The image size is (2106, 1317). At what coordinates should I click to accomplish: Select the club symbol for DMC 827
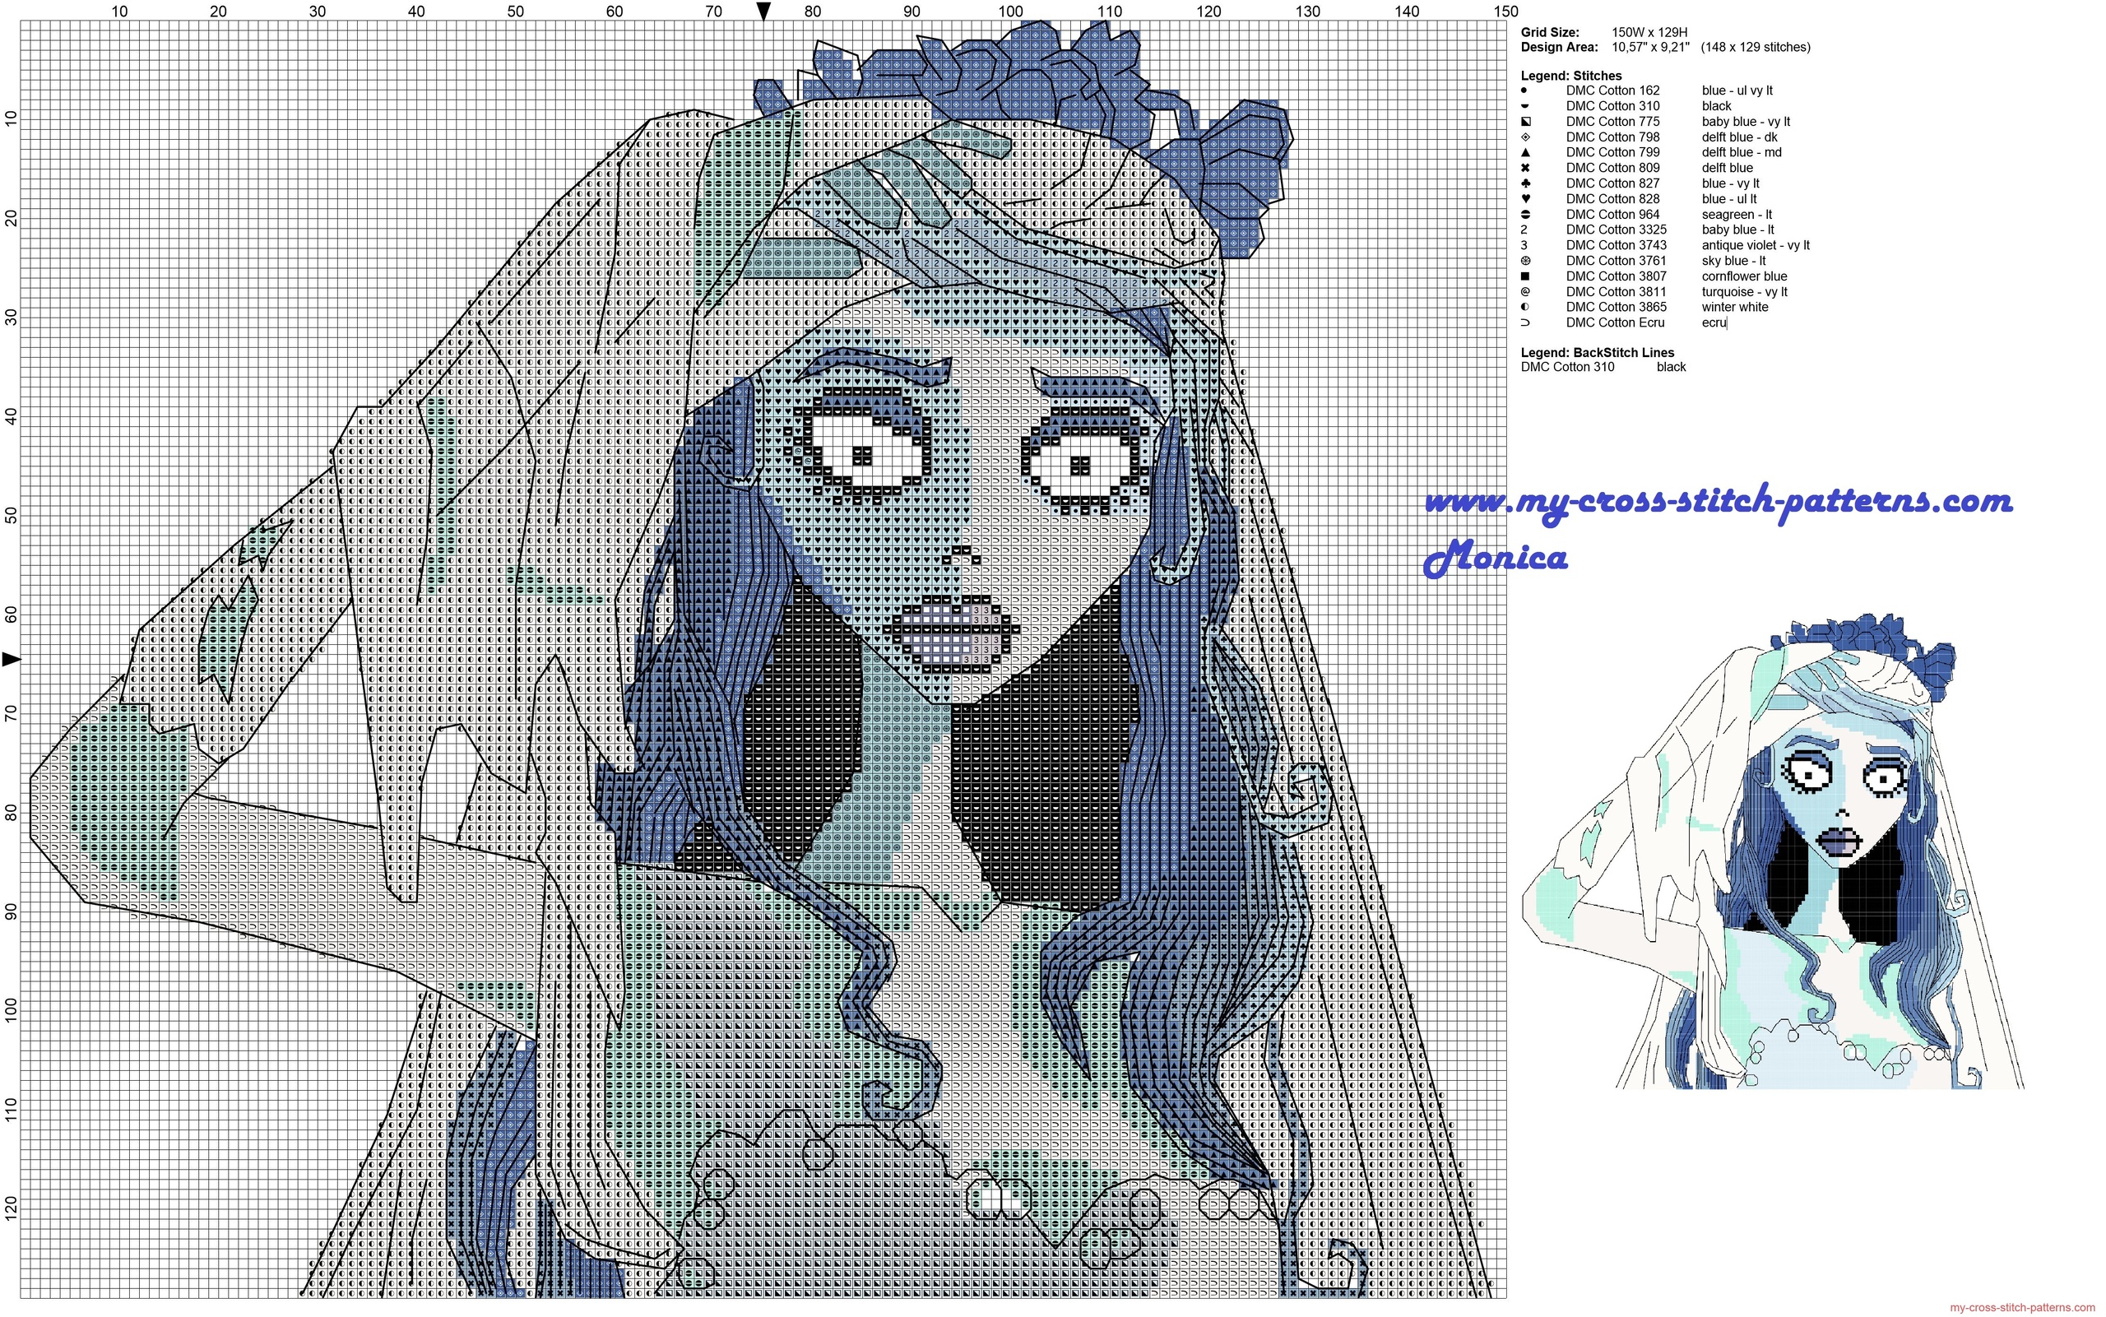(x=1525, y=183)
